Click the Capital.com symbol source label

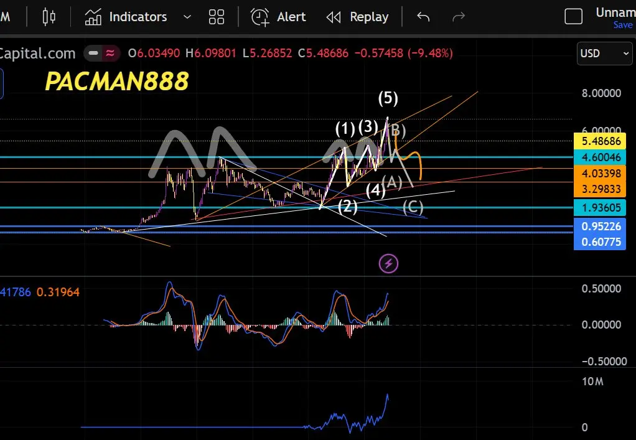(x=37, y=53)
